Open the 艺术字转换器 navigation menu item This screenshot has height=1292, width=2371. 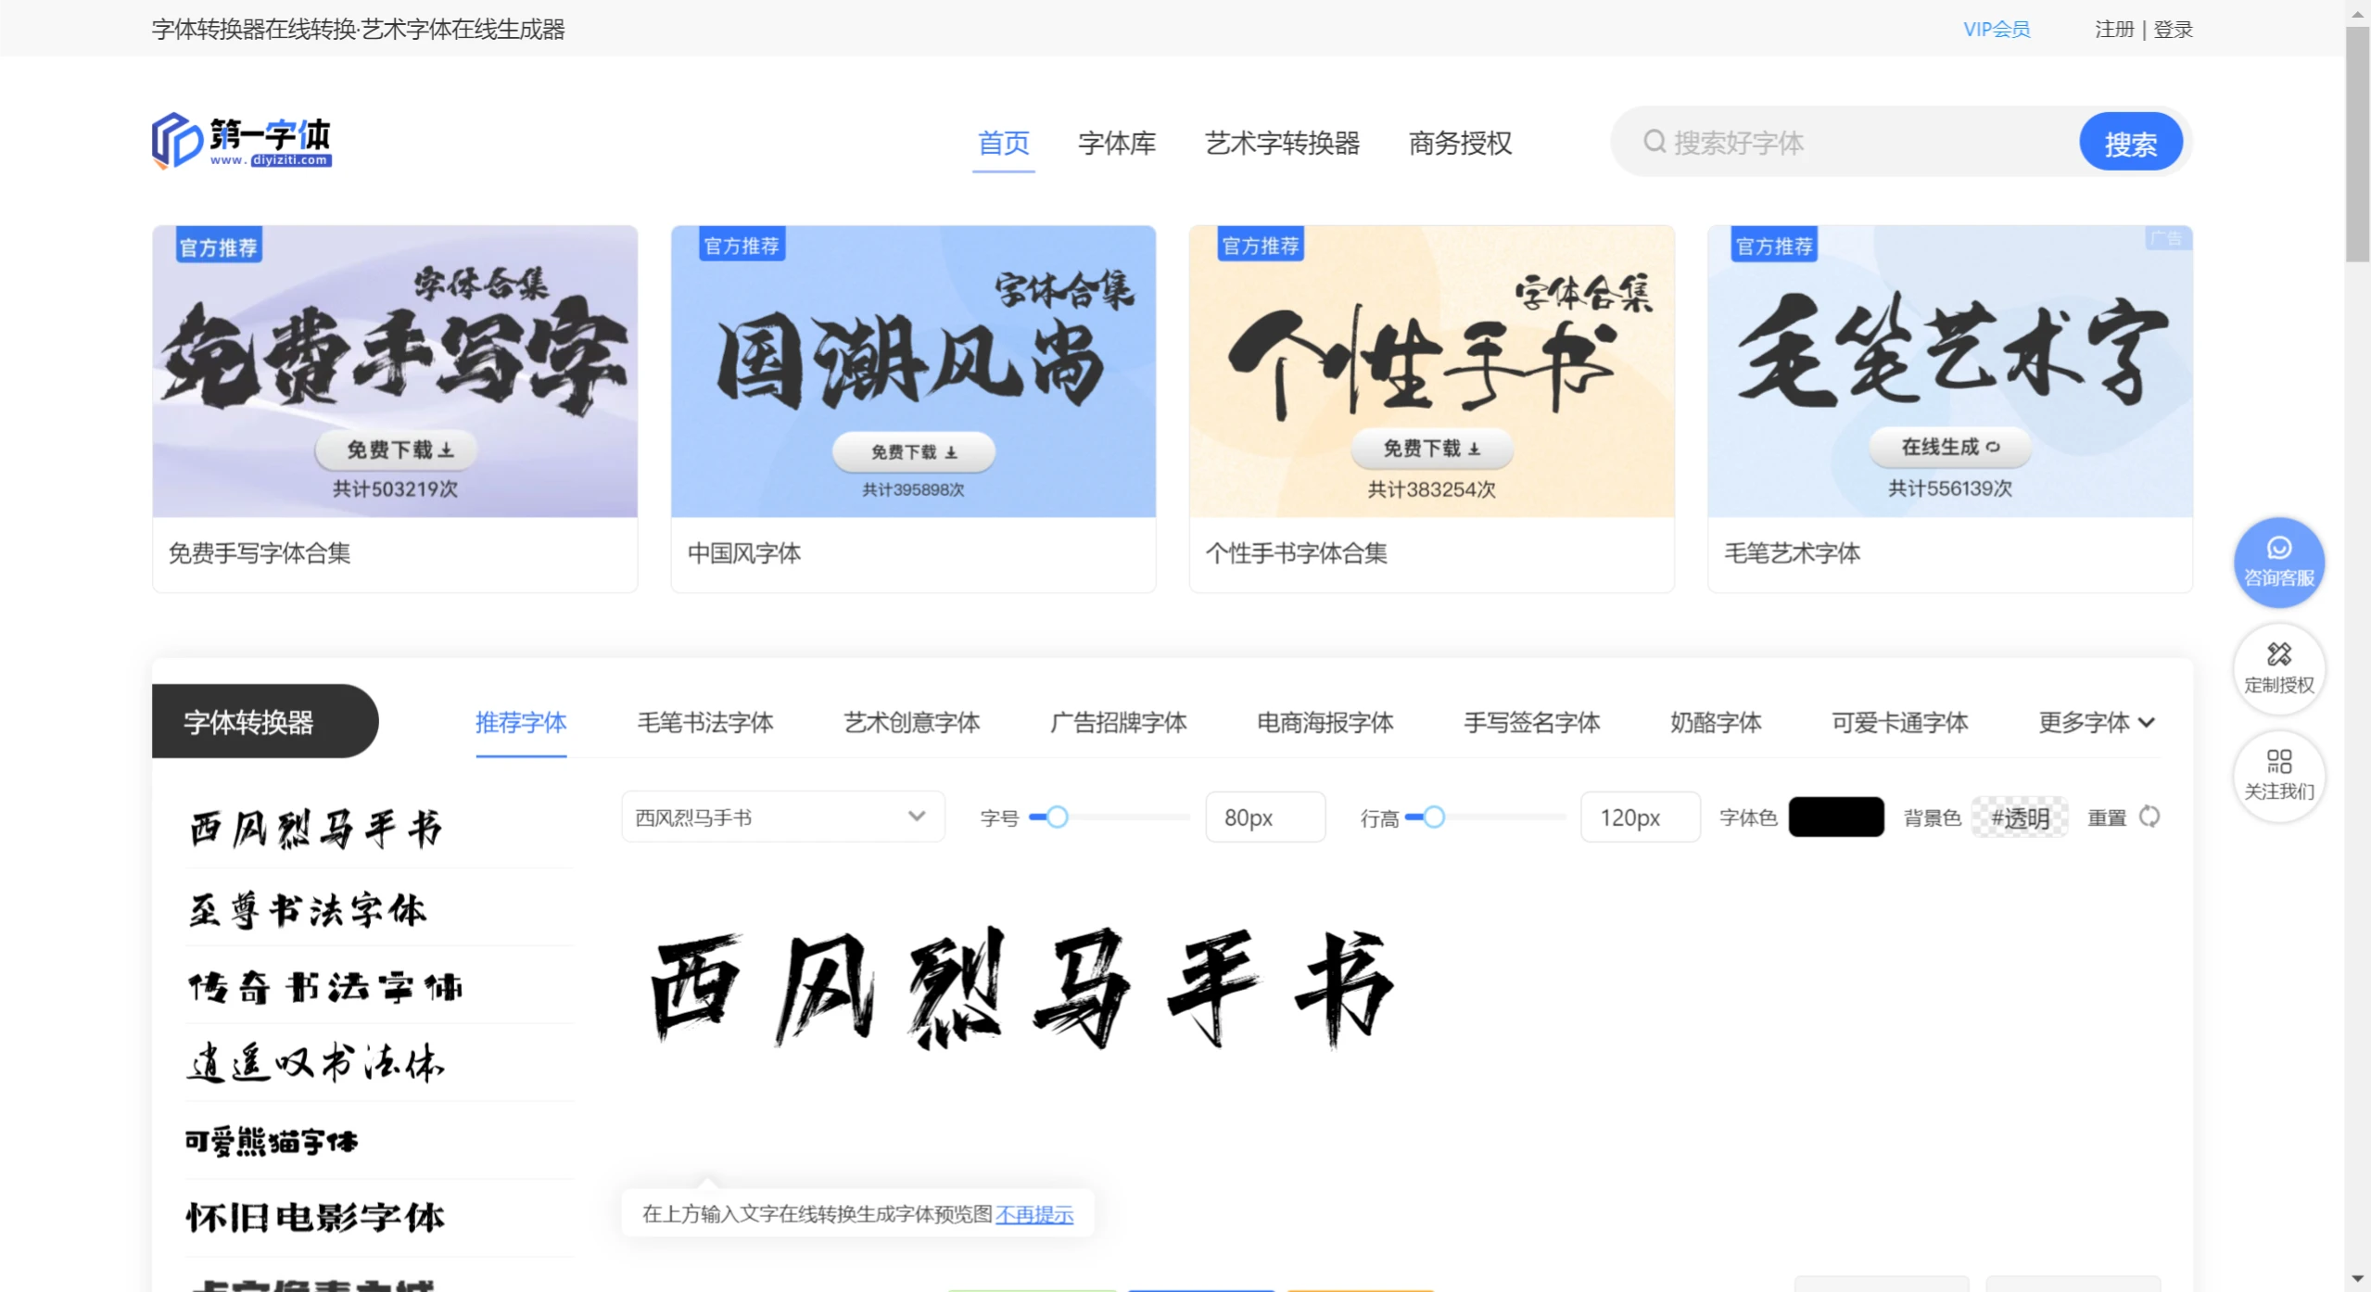click(x=1281, y=144)
